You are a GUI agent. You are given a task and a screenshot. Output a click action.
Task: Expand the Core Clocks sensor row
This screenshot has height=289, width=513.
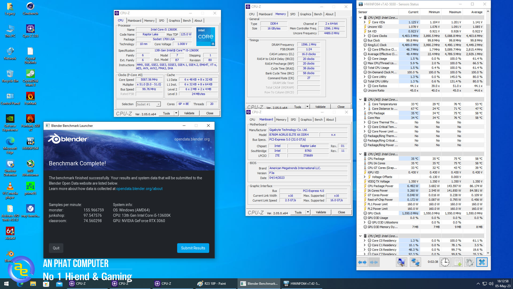click(364, 36)
